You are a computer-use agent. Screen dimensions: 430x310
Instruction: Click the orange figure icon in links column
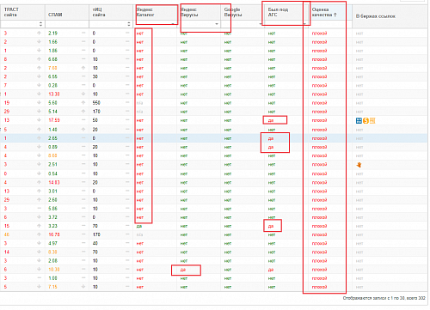tap(359, 165)
